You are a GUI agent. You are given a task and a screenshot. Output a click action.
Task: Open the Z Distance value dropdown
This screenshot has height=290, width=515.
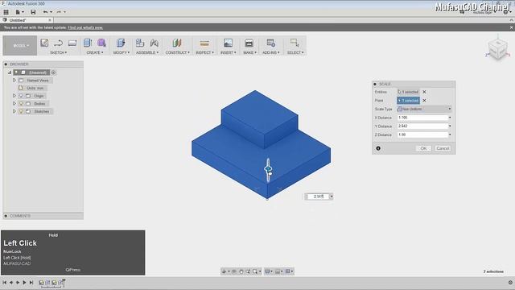tap(450, 135)
